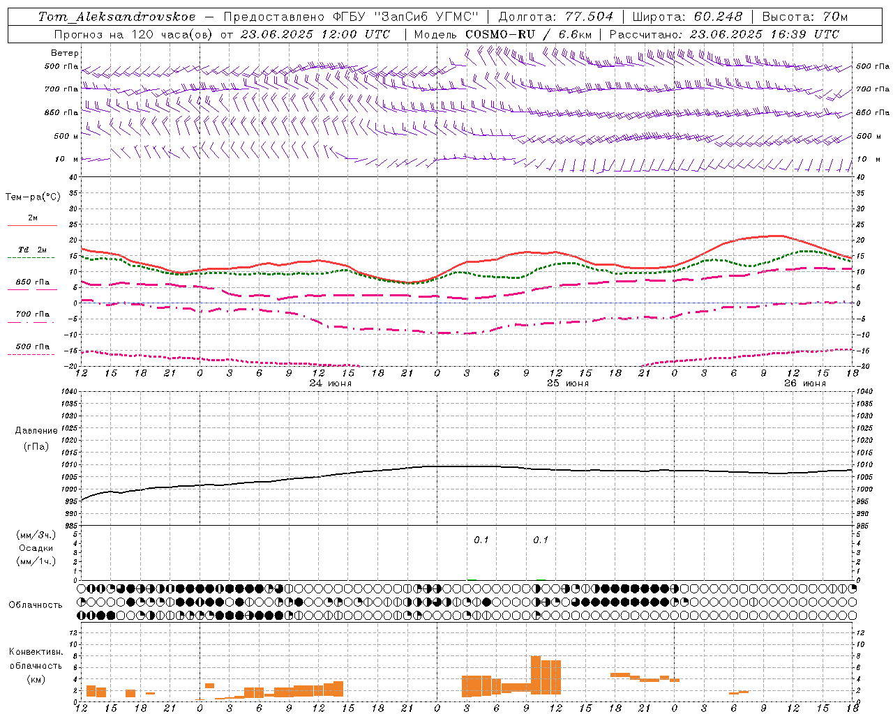Click the right 850 гПа wind level label

tap(872, 112)
